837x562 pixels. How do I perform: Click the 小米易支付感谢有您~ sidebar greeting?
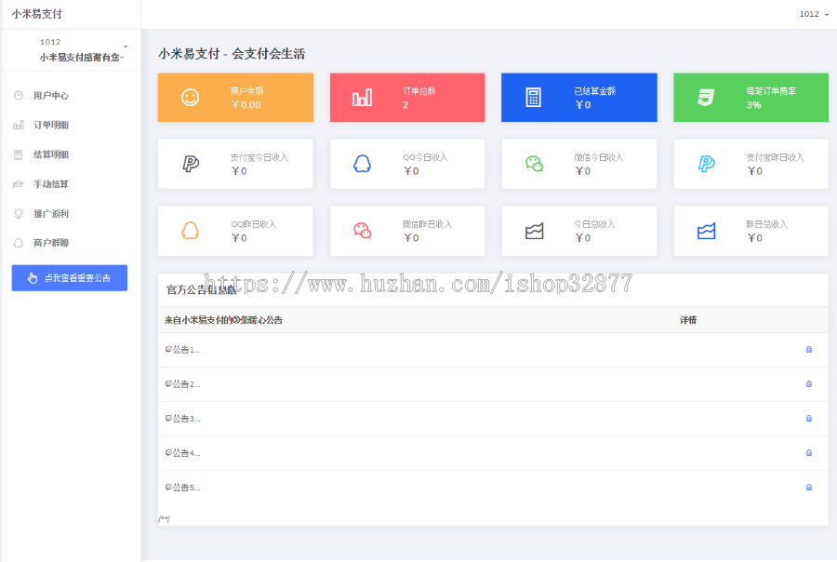[82, 57]
